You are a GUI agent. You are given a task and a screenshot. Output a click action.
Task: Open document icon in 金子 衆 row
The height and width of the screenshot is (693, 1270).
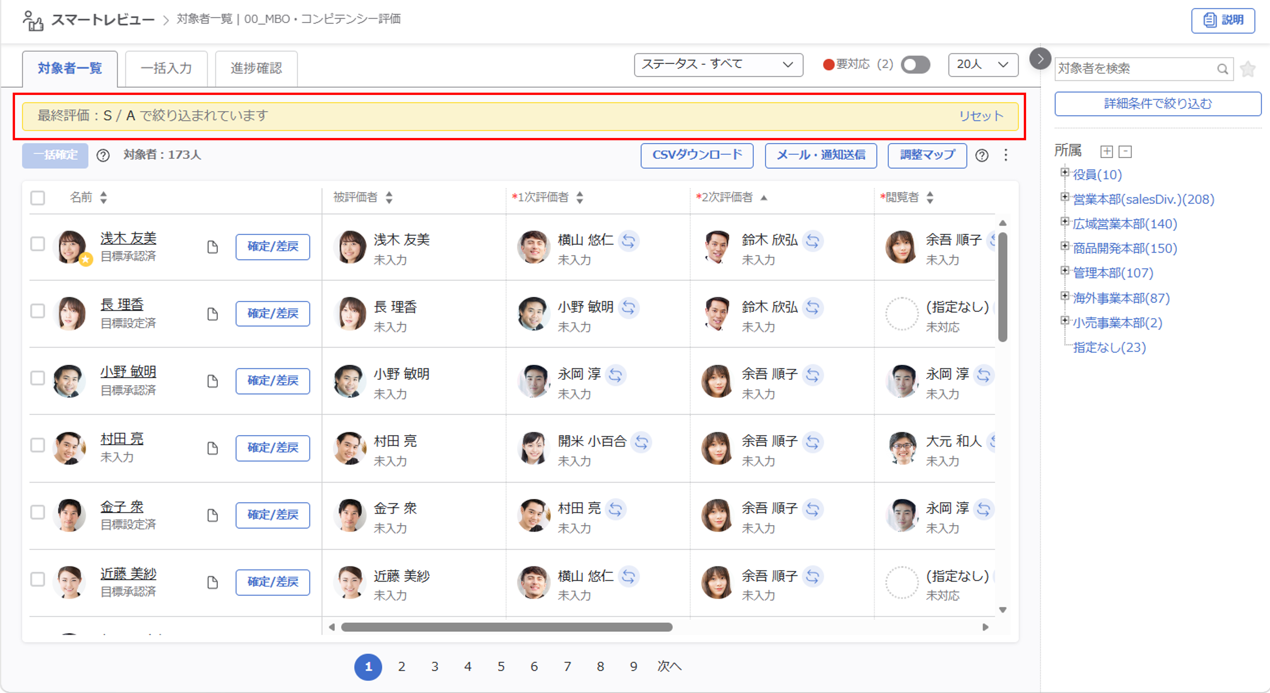212,515
